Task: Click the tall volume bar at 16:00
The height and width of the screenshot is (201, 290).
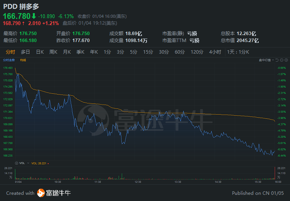Action: [x=274, y=173]
